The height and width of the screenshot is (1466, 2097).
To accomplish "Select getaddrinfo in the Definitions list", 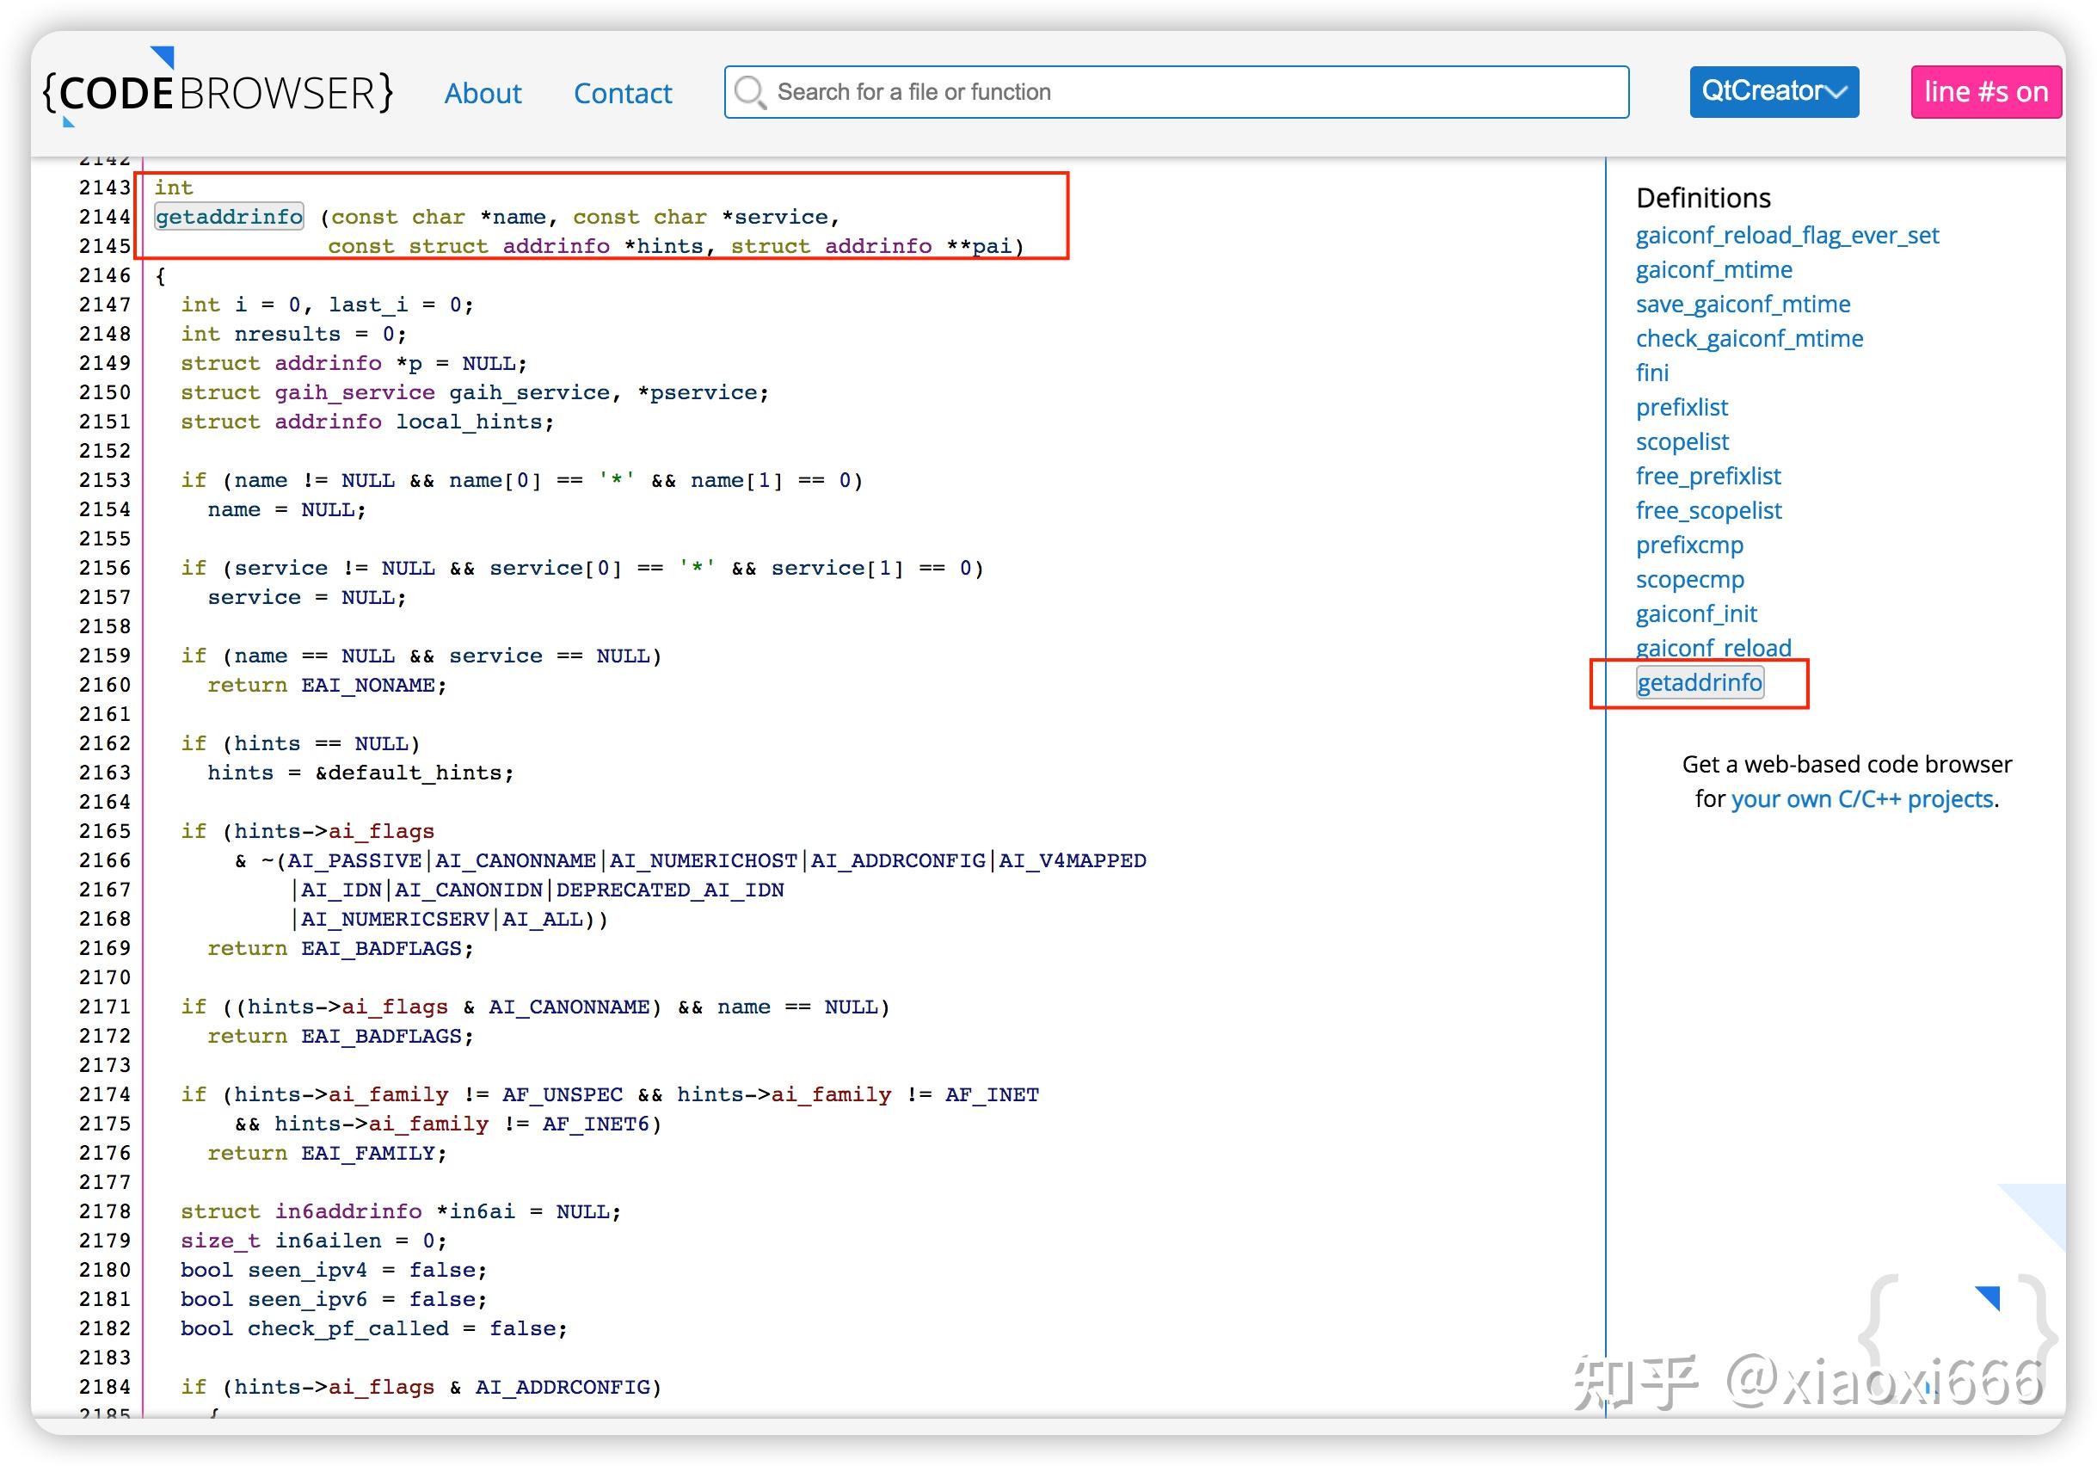I will click(x=1699, y=682).
